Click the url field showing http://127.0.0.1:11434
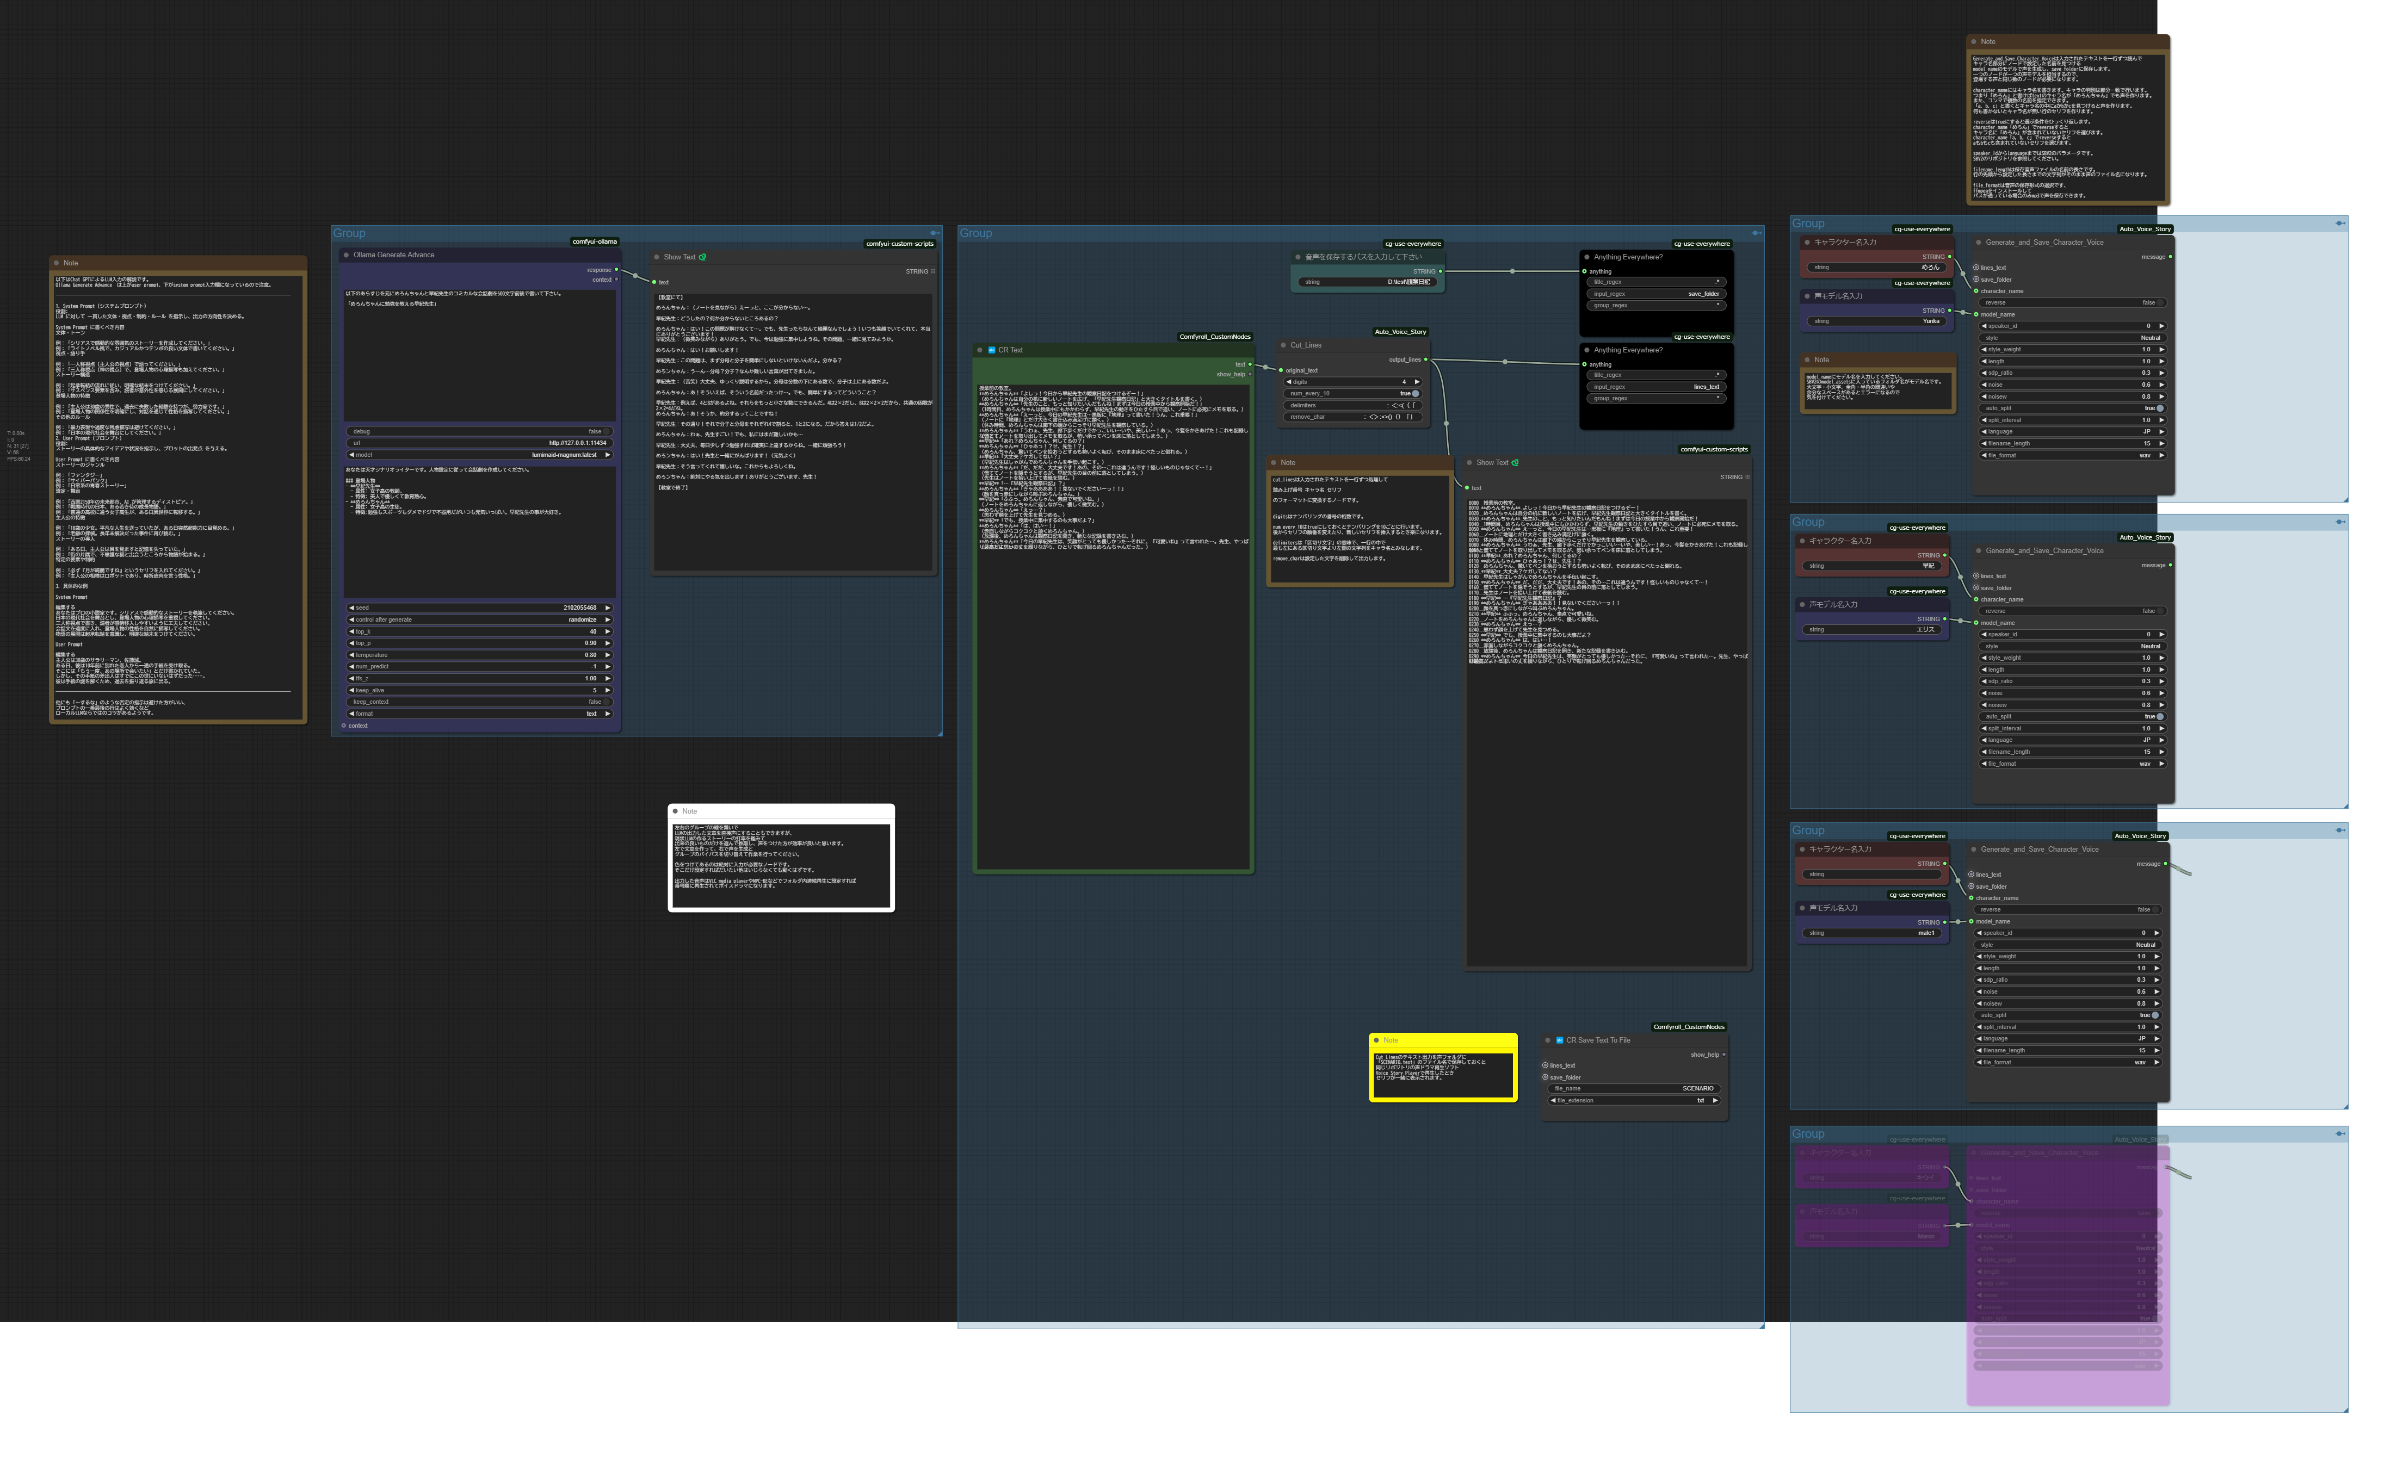The width and height of the screenshot is (2397, 1469). point(480,443)
